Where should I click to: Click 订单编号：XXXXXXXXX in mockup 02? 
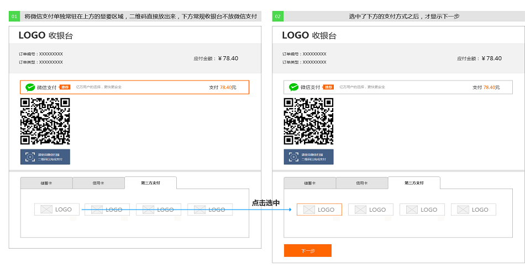click(x=305, y=54)
